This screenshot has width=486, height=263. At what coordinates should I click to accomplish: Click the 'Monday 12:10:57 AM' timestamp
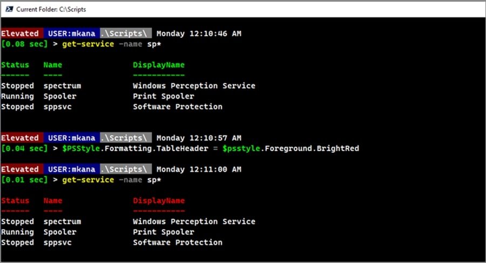point(199,138)
